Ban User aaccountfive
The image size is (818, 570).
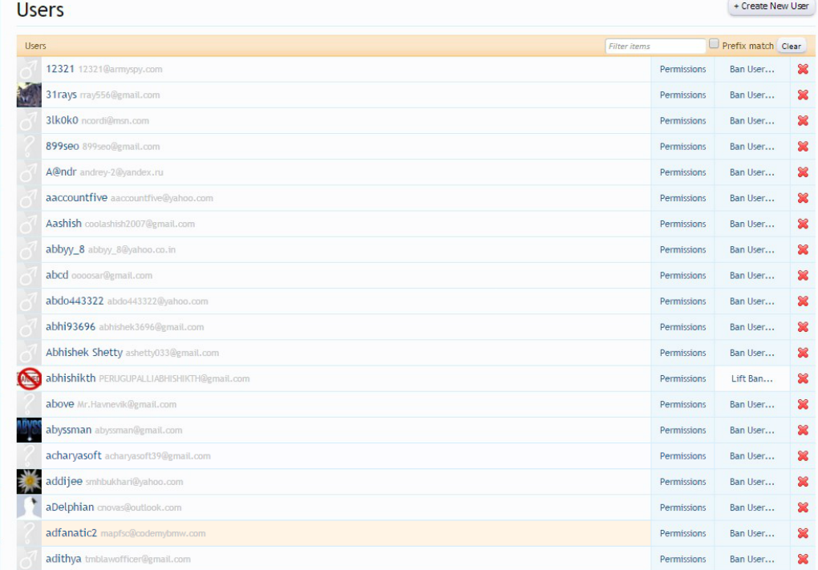[x=751, y=198]
